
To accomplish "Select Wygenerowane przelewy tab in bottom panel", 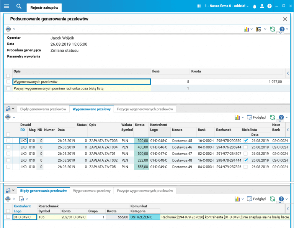I will coord(92,190).
